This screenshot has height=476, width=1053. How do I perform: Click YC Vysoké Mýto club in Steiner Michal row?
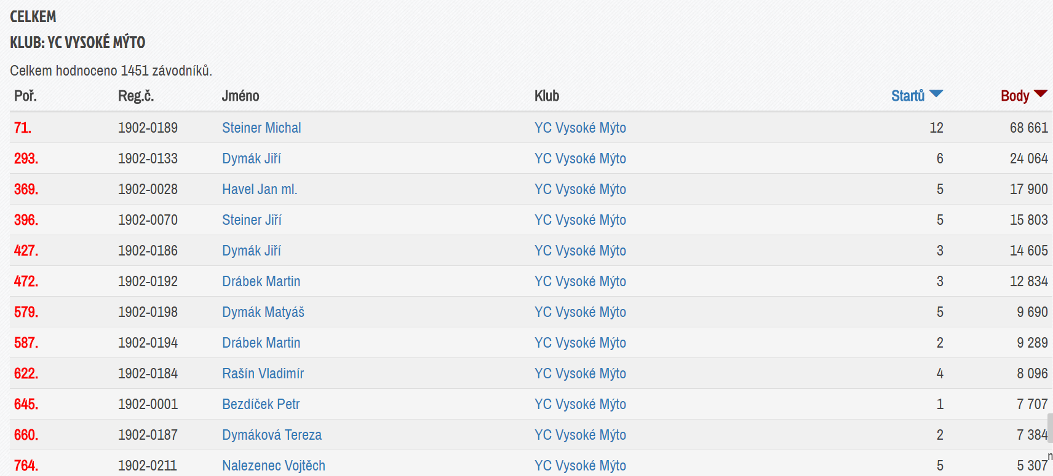(x=580, y=128)
